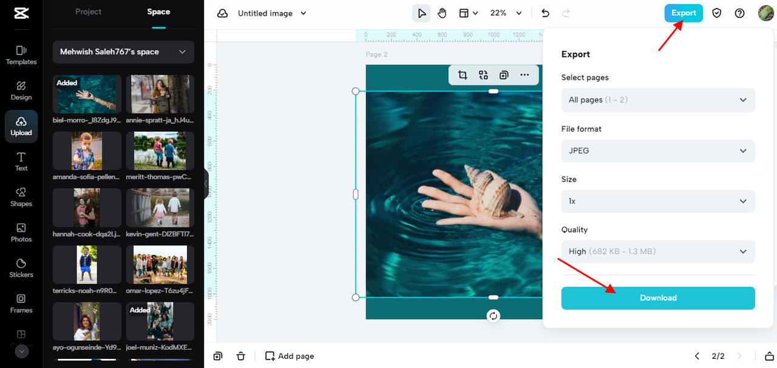Undo the last action

[545, 13]
